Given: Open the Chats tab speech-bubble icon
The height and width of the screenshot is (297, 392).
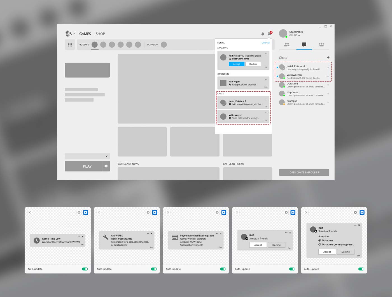Looking at the screenshot, I should 304,44.
